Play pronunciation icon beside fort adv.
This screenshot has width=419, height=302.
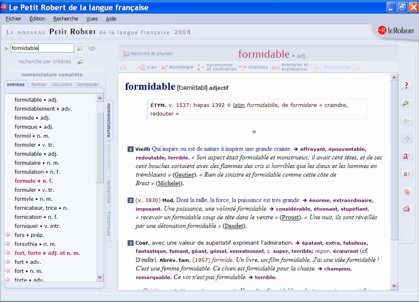(7, 262)
